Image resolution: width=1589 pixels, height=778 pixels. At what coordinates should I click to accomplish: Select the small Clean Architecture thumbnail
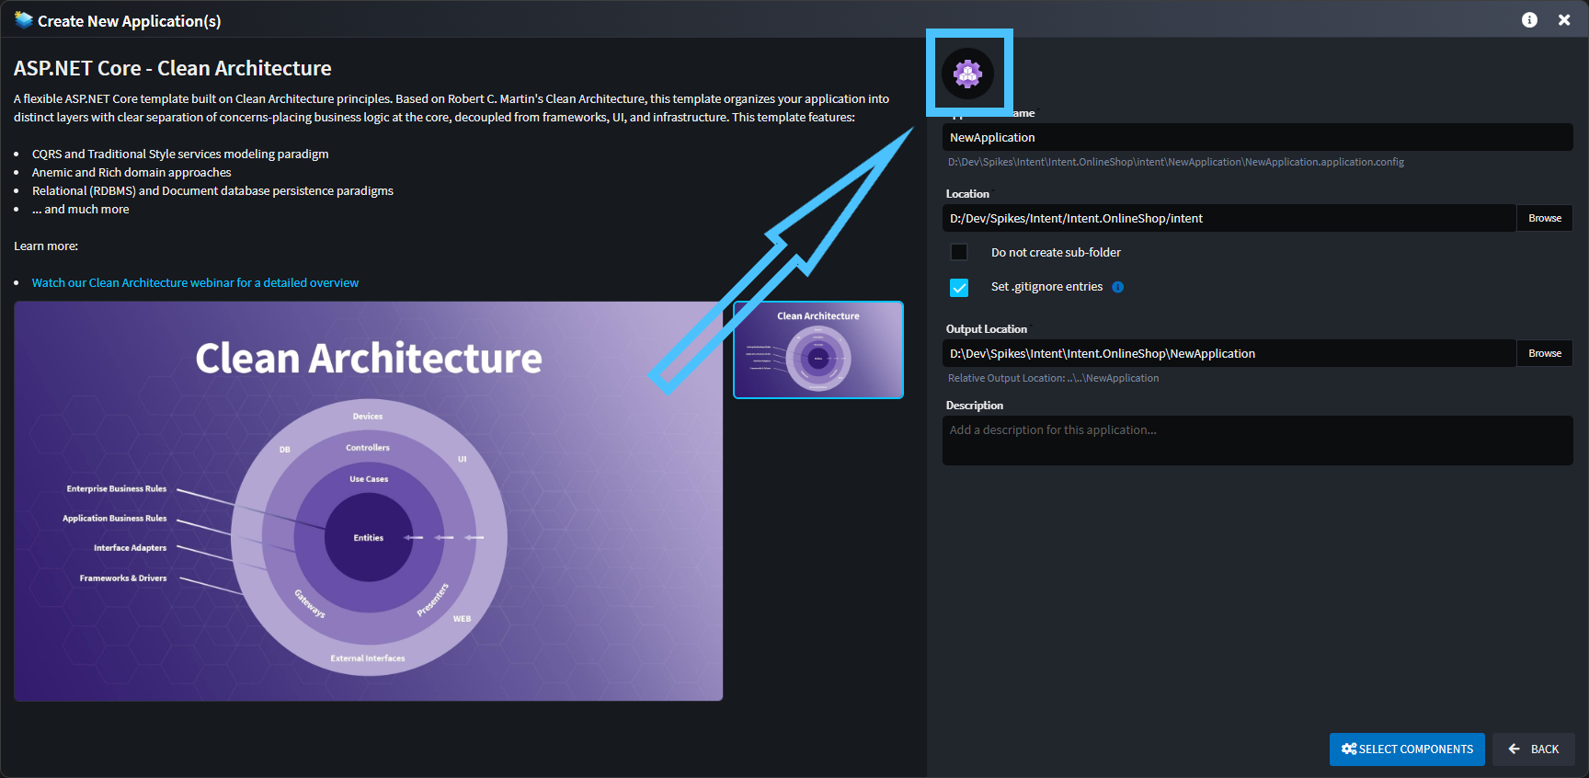[x=818, y=350]
